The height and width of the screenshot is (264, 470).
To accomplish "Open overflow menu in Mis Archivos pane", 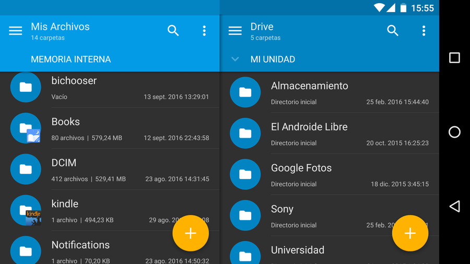I will click(x=204, y=31).
